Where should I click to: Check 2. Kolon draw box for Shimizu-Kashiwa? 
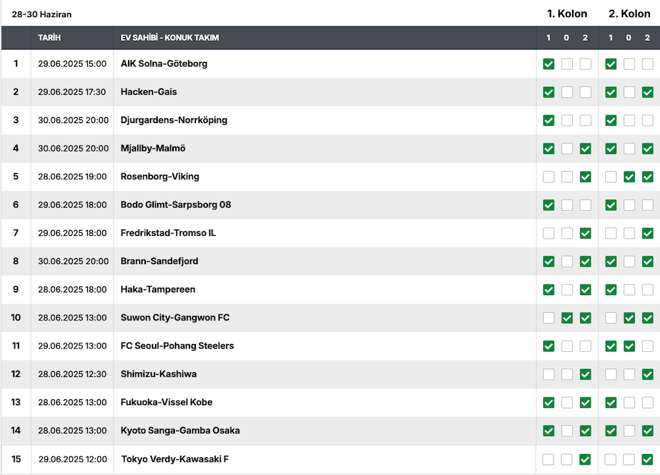coord(629,374)
